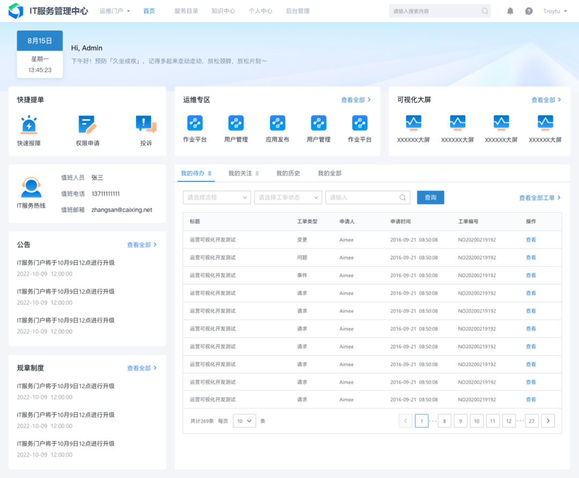
Task: Select page 1 in pagination
Action: (x=422, y=421)
